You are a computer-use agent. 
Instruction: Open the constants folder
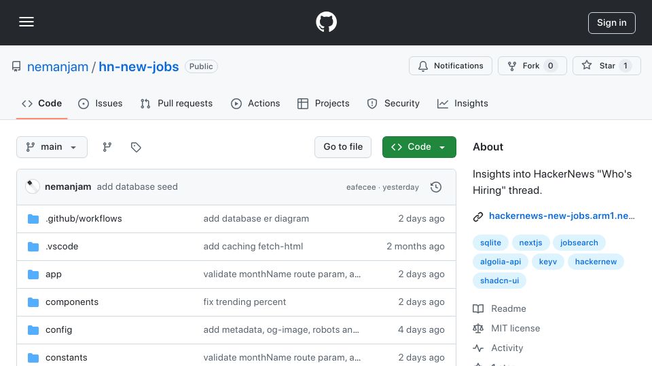[67, 358]
